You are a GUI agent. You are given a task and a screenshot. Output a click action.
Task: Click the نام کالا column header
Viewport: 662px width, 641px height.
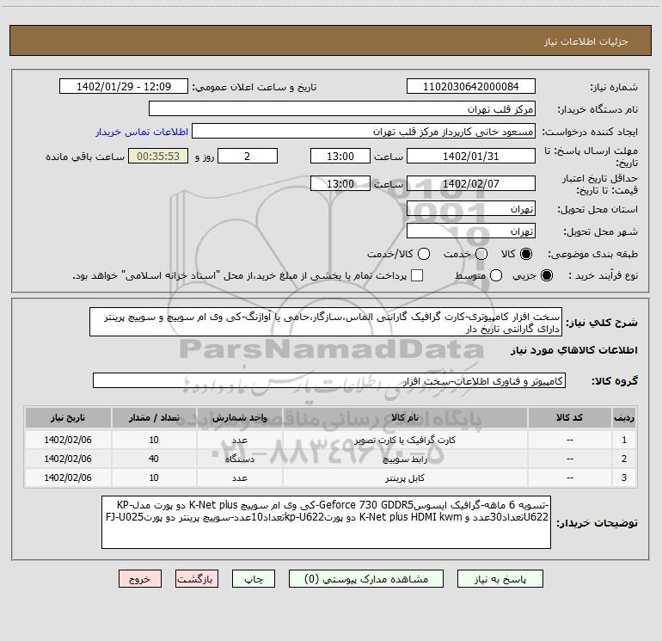405,417
